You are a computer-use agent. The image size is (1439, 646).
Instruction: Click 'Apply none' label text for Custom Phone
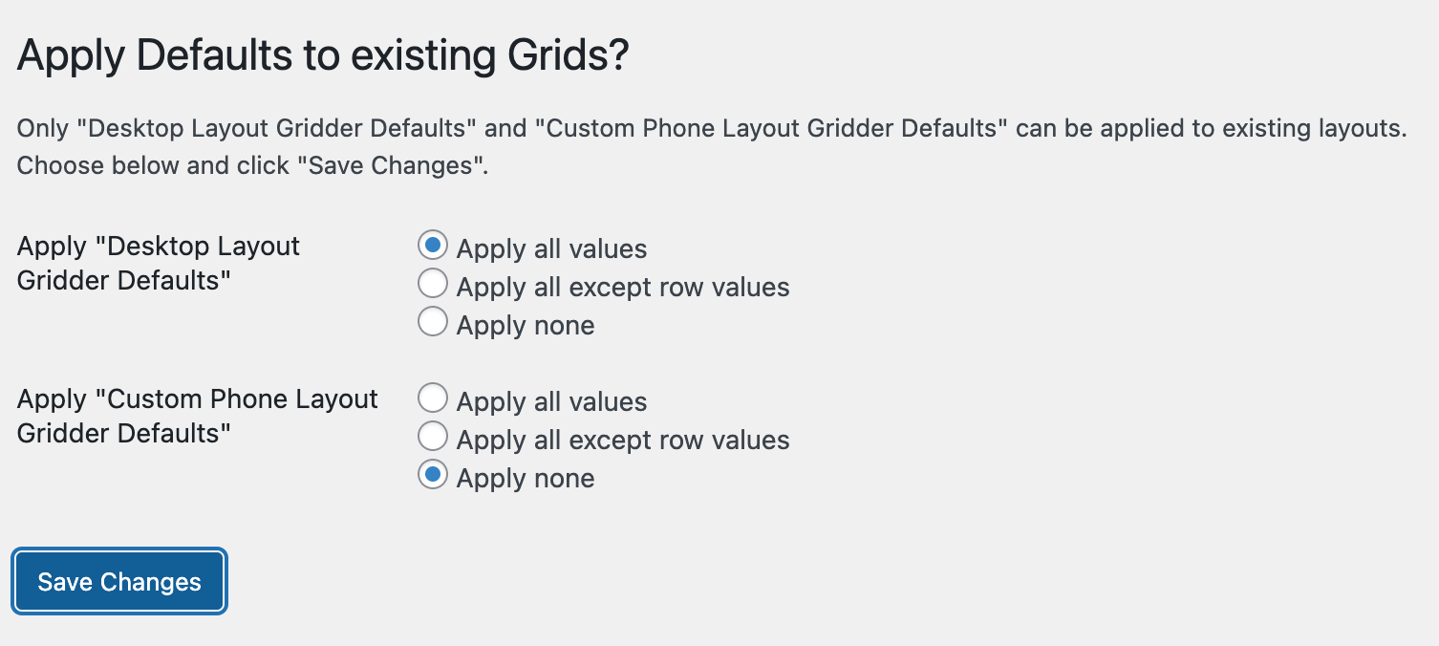526,479
